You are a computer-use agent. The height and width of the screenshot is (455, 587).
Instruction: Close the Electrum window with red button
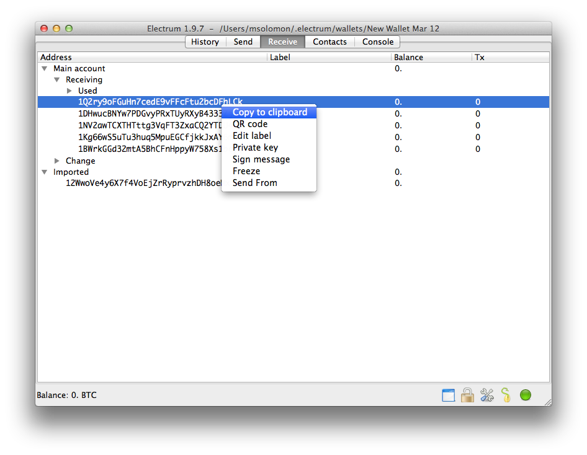(x=44, y=29)
